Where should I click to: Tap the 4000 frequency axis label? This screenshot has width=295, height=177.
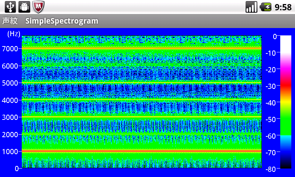10,100
